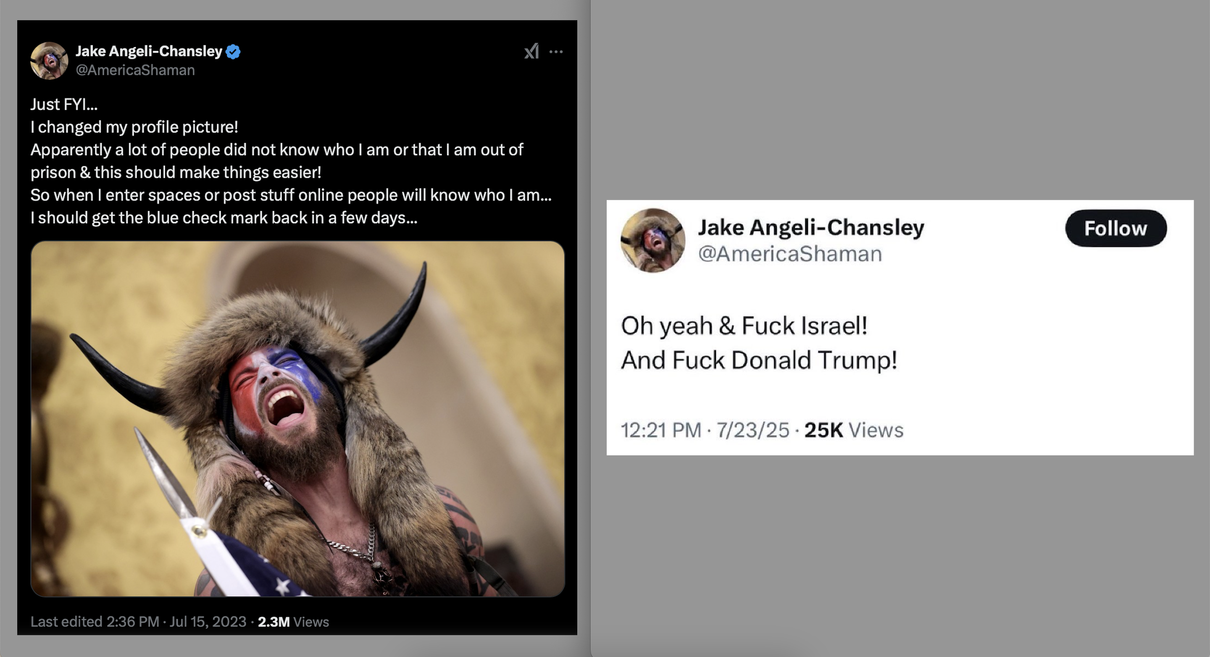This screenshot has height=657, width=1210.
Task: Click Jake Angeli-Chansley name on white tweet
Action: (811, 227)
